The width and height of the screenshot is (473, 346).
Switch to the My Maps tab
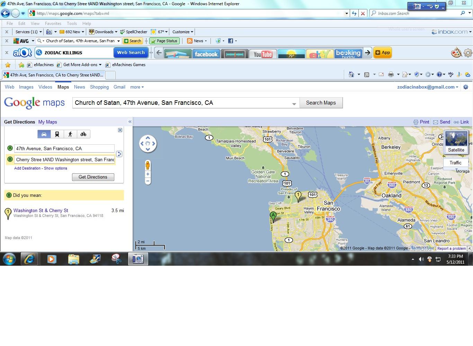[48, 122]
